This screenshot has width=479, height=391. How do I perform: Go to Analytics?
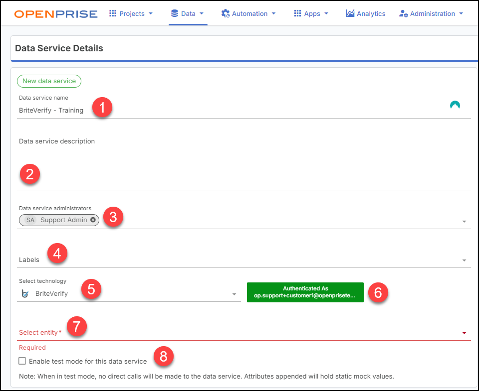tap(365, 14)
